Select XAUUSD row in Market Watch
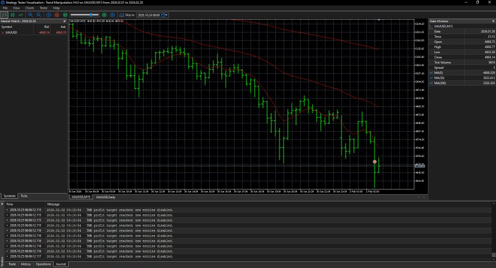Viewport: 496px width, 268px height. [34, 32]
